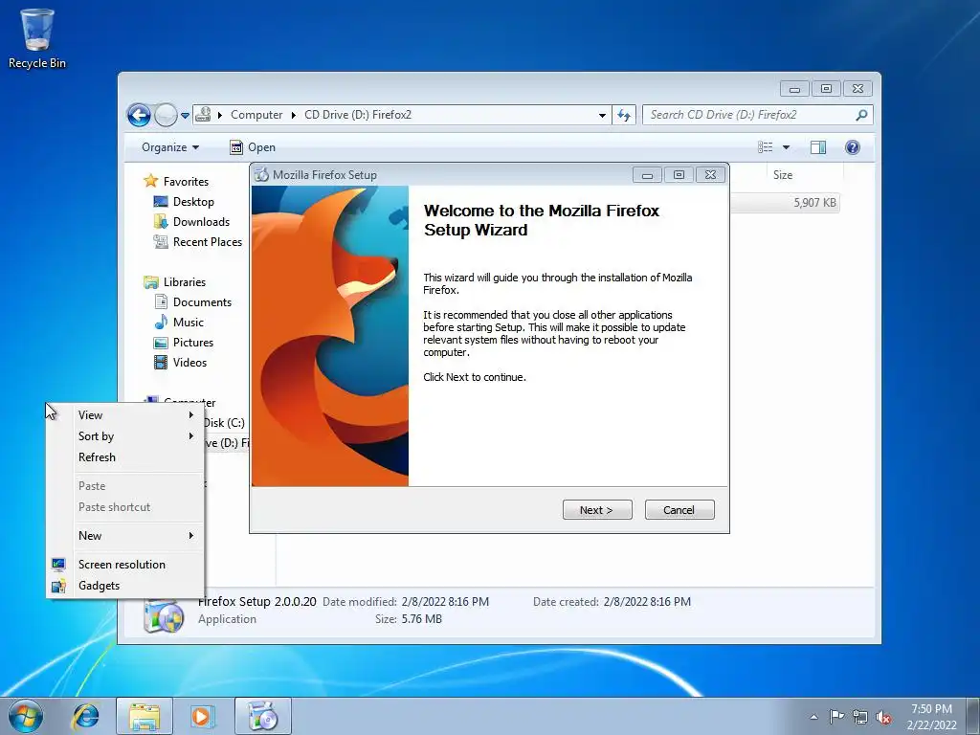980x735 pixels.
Task: Click the Open toolbar button
Action: (x=253, y=147)
